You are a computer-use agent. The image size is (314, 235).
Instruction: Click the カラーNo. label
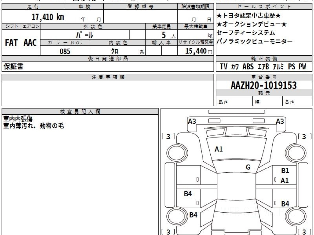65,43
